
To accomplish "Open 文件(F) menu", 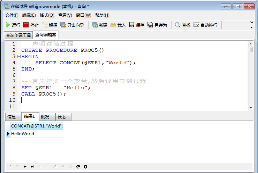I will pos(12,15).
